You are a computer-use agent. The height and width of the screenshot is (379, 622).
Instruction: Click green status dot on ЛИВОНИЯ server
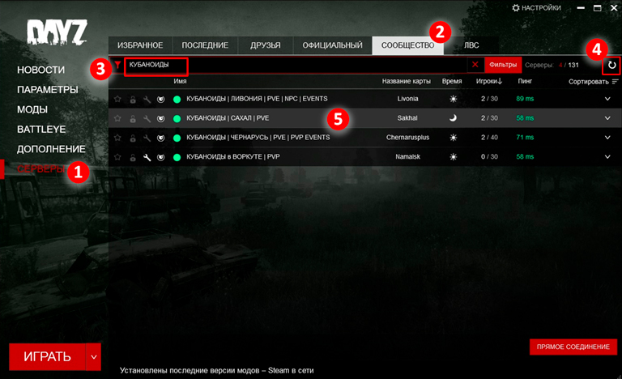[x=177, y=100]
